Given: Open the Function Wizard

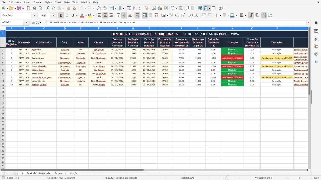Looking at the screenshot, I should (33, 22).
